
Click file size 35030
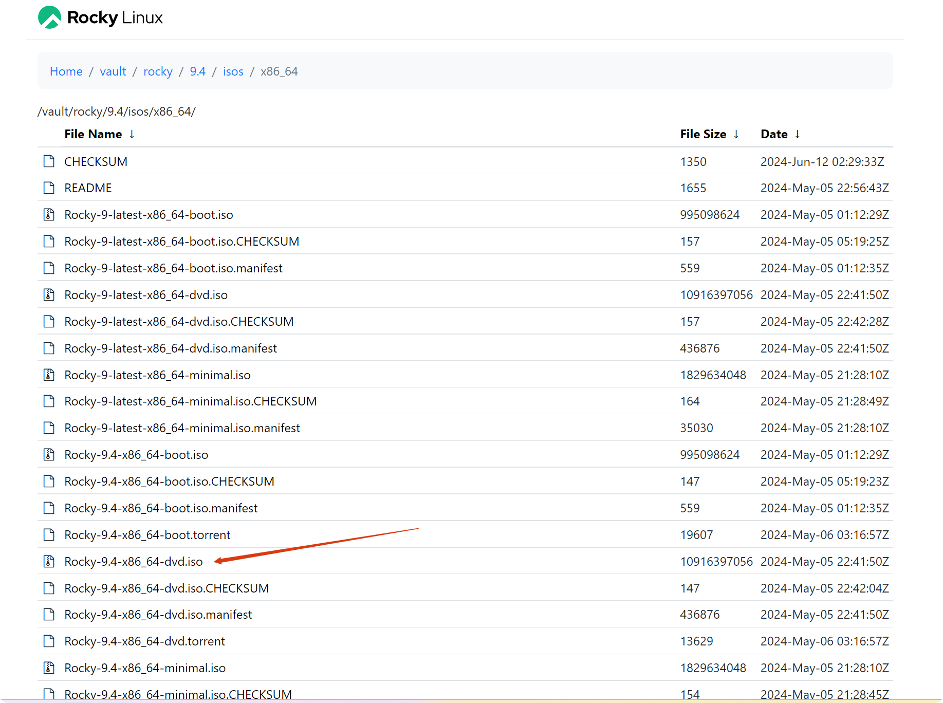point(696,428)
